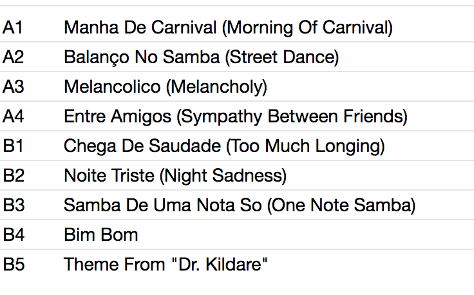Screen dimensions: 474x295
Task: Click the B3 track position label
Action: (x=14, y=205)
